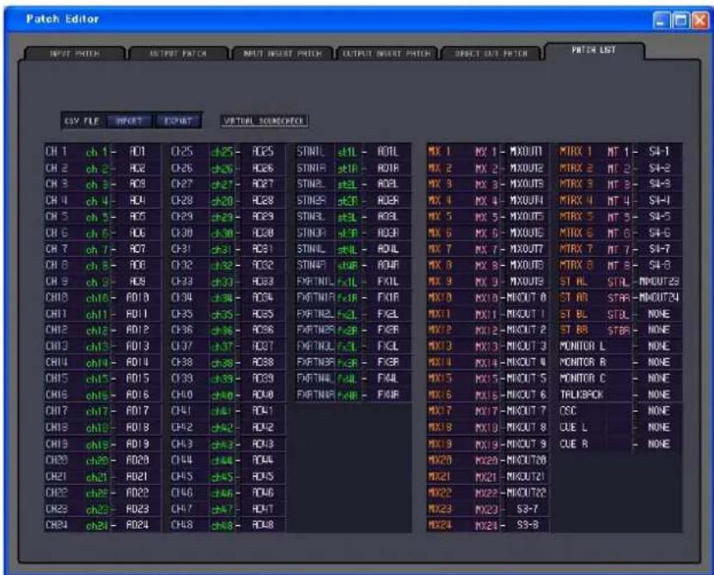This screenshot has height=575, width=714.
Task: Select AD1L patch in STIN1L row
Action: click(388, 152)
